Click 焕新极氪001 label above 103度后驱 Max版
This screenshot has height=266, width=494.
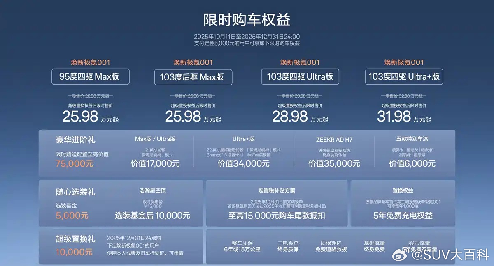click(193, 63)
